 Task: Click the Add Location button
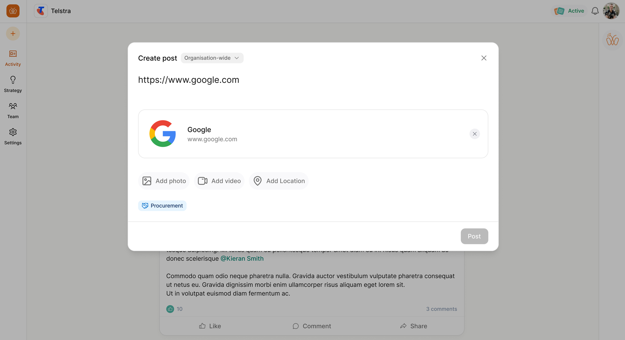tap(279, 181)
